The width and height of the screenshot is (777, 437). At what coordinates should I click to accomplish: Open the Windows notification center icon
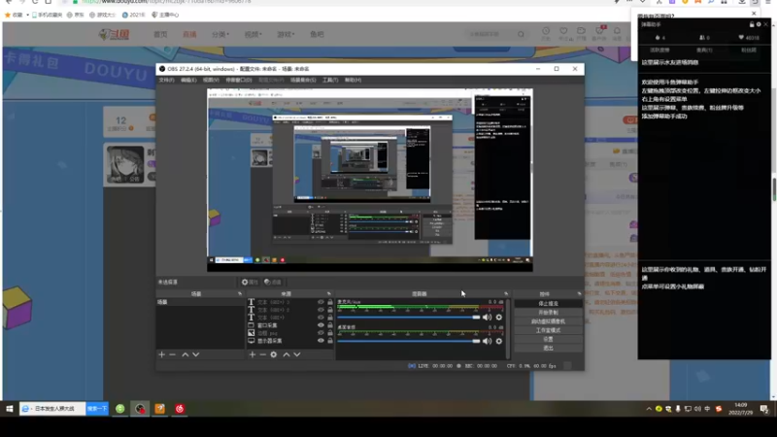pyautogui.click(x=764, y=409)
